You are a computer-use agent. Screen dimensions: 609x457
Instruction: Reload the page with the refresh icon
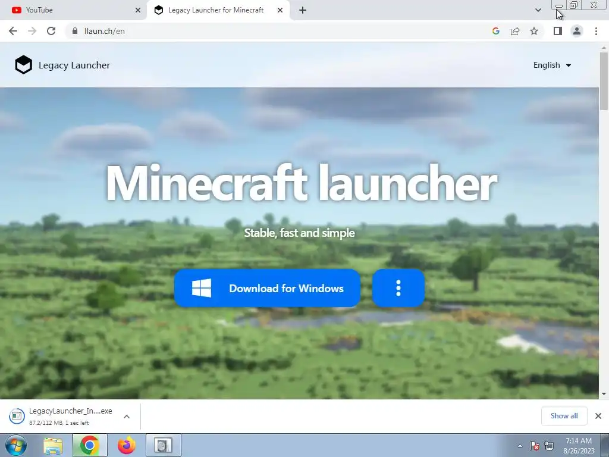coord(51,31)
